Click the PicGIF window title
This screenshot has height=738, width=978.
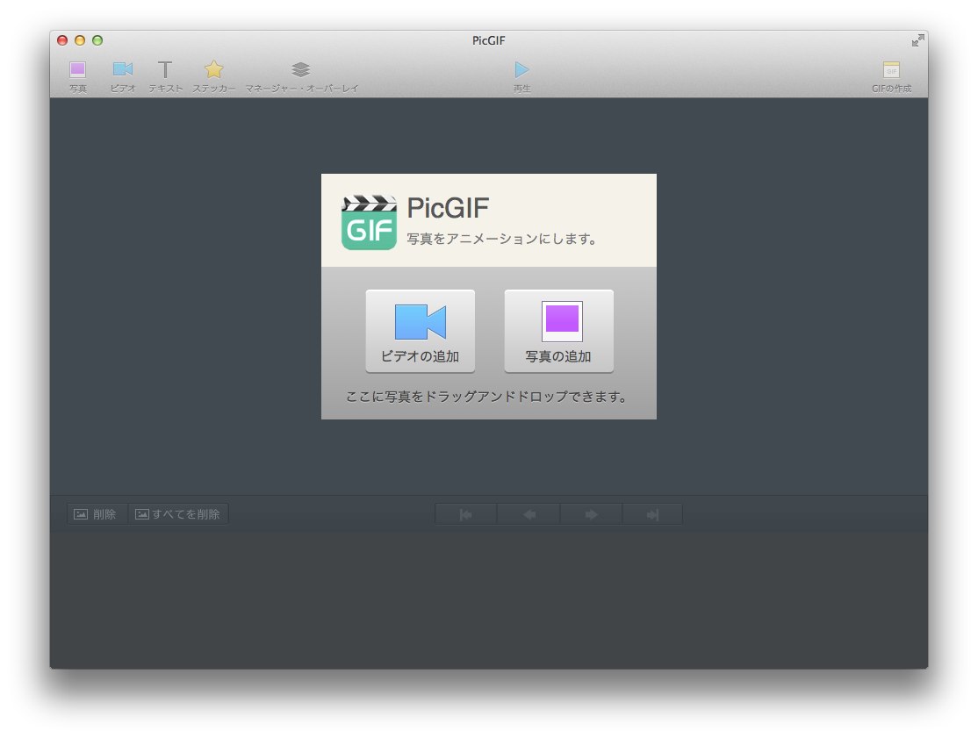[x=488, y=40]
